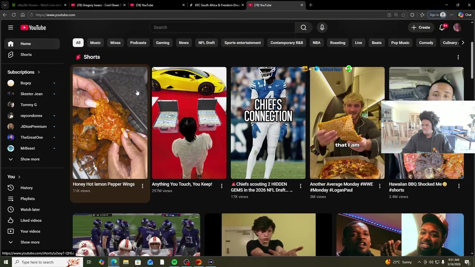Viewport: 475px width, 267px height.
Task: Click browser Sign in button
Action: pos(438,15)
